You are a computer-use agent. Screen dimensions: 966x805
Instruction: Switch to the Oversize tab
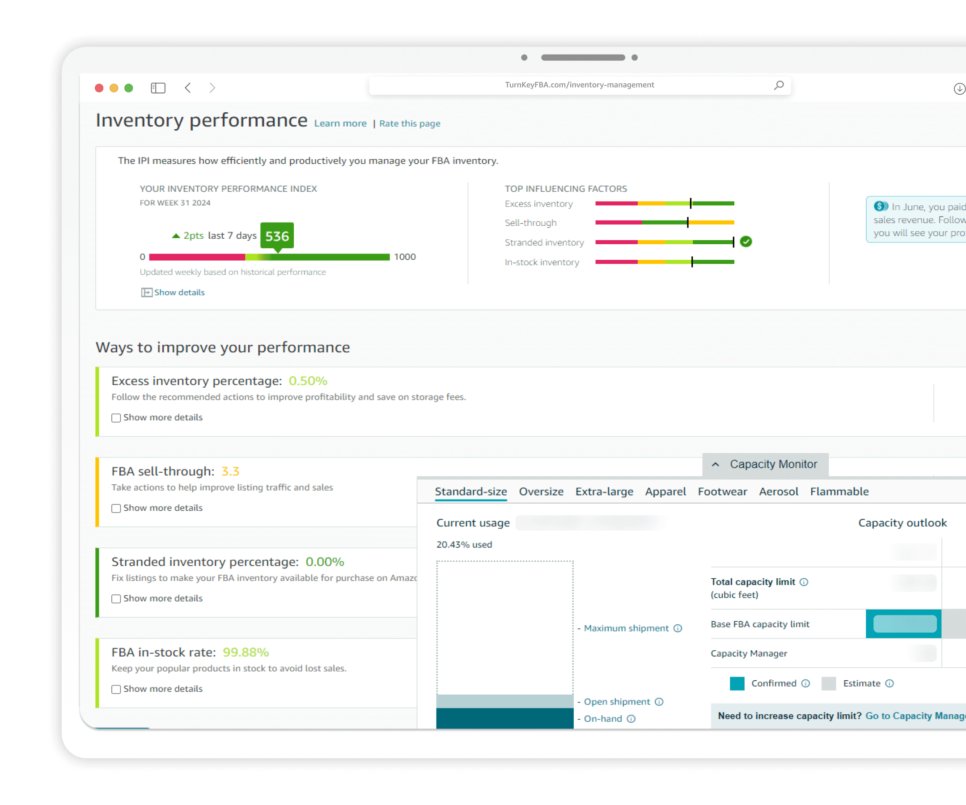541,491
